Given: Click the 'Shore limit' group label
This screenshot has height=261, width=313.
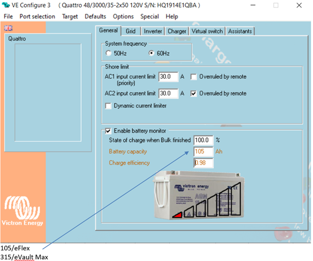Looking at the screenshot, I should (117, 67).
